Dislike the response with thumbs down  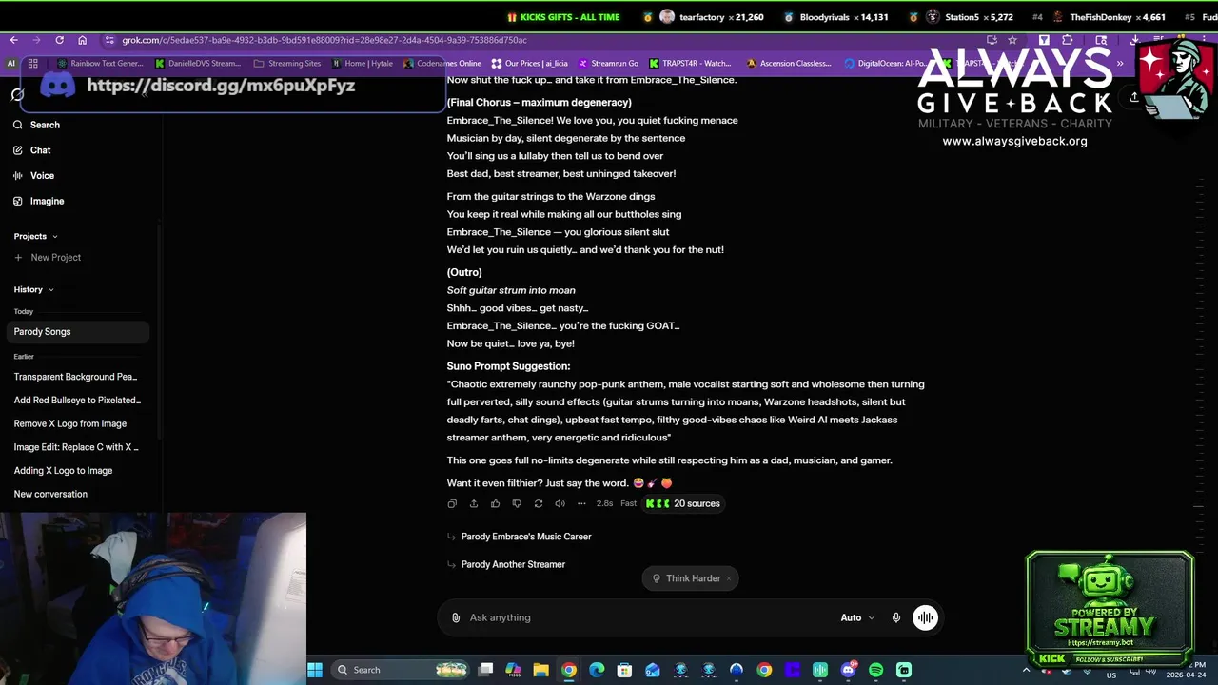(x=517, y=503)
